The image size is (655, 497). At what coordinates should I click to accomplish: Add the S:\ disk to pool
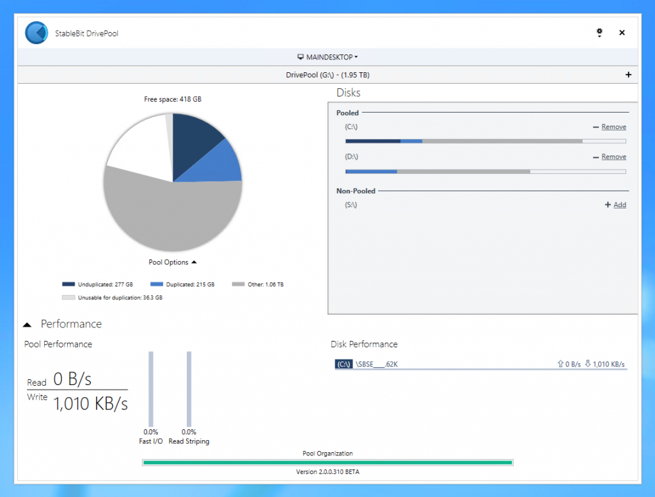[619, 205]
